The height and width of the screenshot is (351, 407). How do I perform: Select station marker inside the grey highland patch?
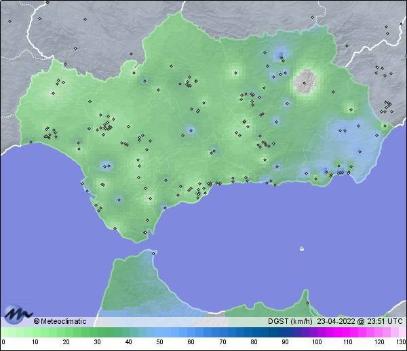304,83
